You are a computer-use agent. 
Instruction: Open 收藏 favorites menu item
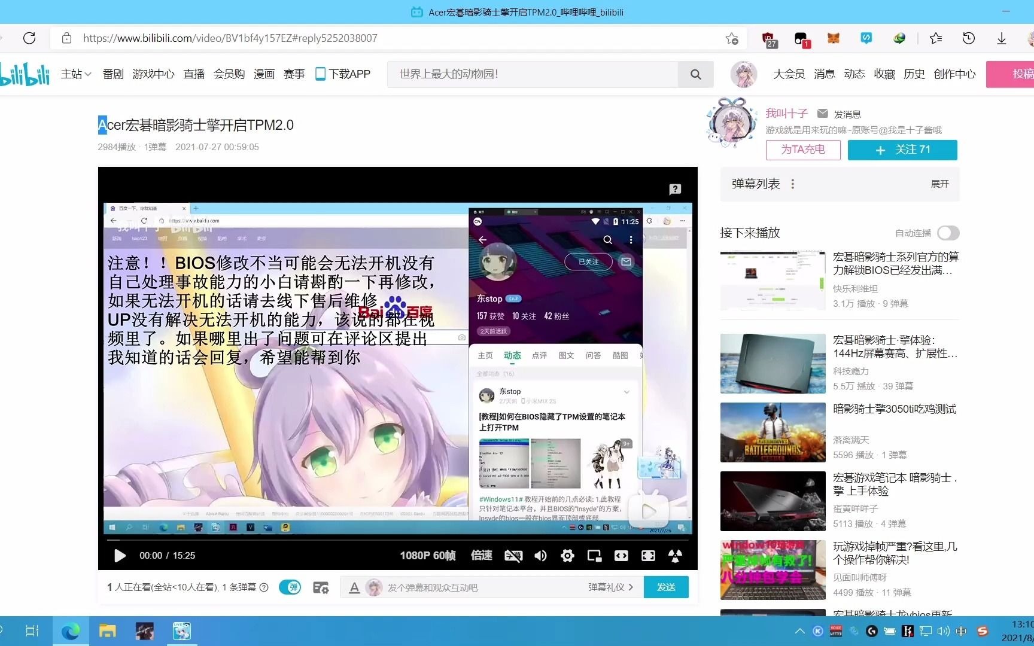click(x=884, y=74)
